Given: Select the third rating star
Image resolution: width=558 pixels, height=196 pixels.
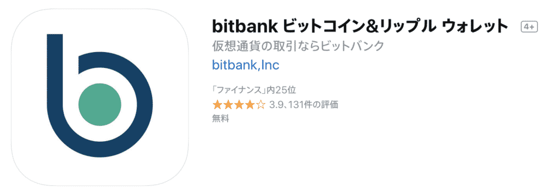Looking at the screenshot, I should (x=239, y=105).
